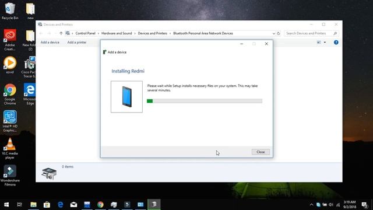
Task: Launch Google Chrome desktop shortcut
Action: tap(10, 94)
